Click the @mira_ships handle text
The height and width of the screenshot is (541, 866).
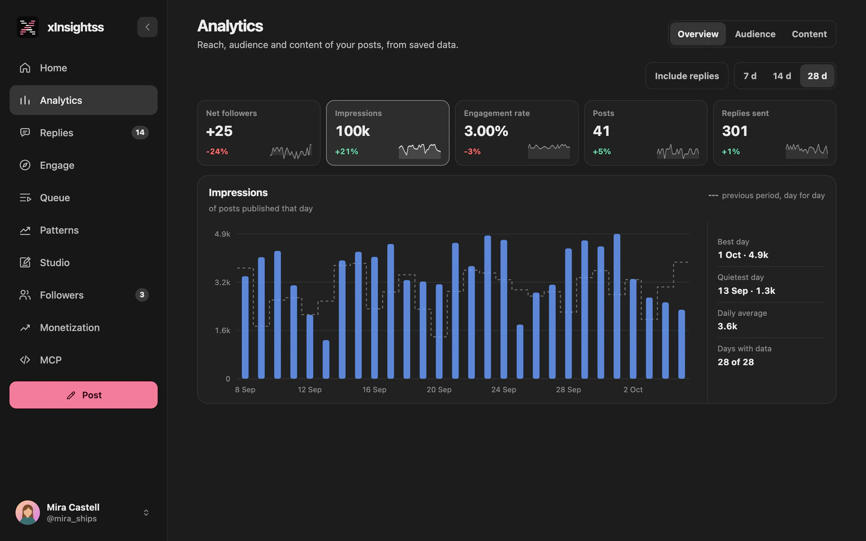coord(71,518)
